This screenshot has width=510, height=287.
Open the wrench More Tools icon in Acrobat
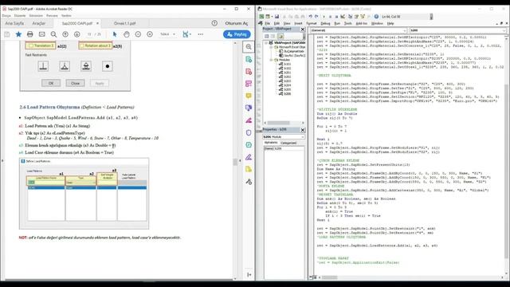(x=249, y=182)
